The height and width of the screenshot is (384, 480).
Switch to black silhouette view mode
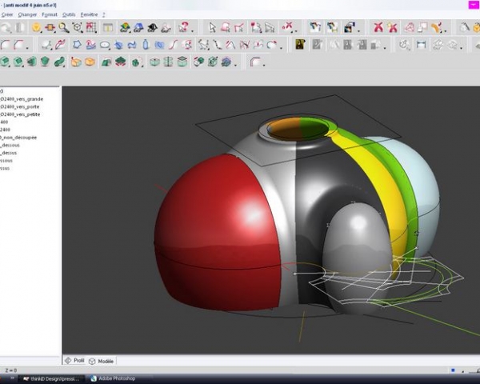coord(152,27)
